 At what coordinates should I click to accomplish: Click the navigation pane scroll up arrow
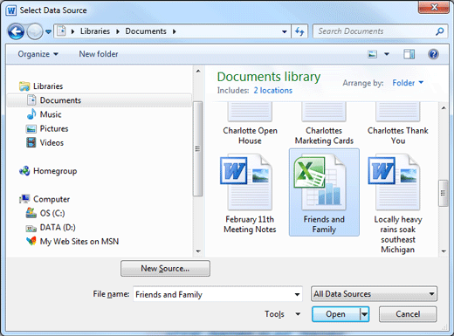click(x=198, y=71)
